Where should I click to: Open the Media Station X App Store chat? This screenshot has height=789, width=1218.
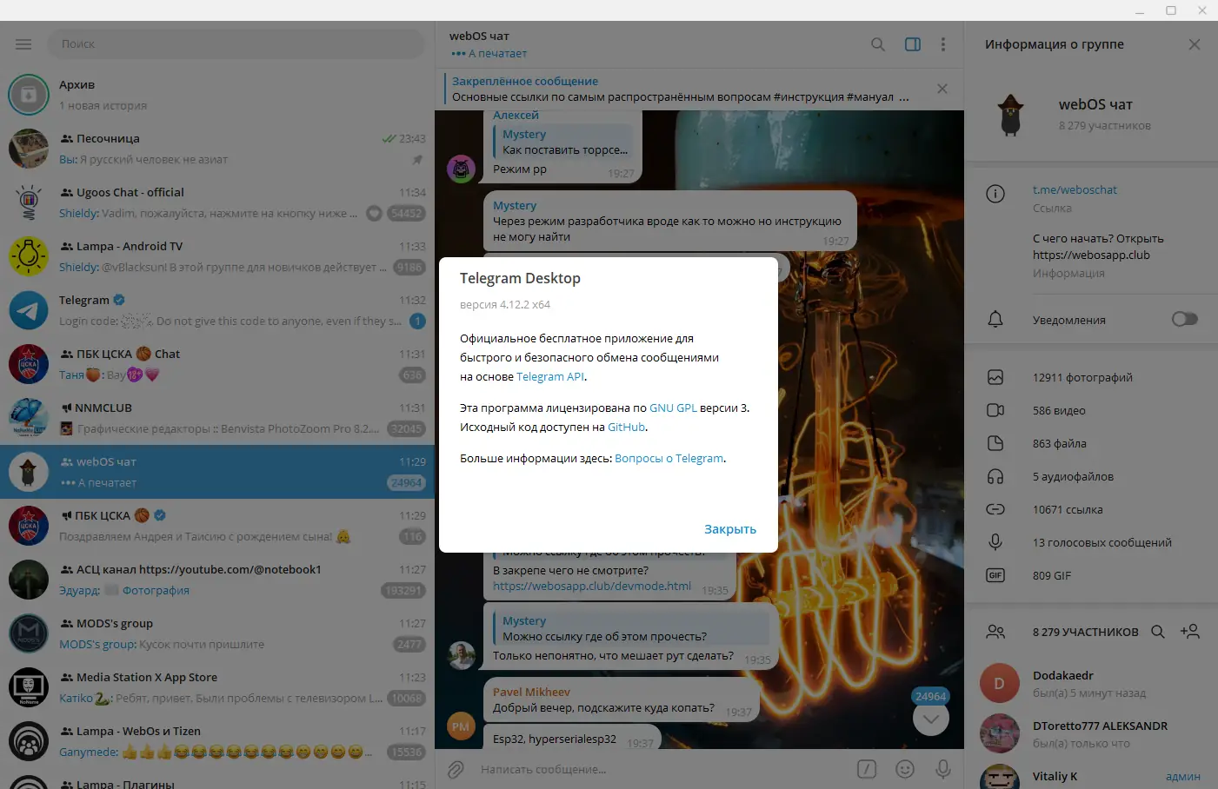pyautogui.click(x=217, y=687)
